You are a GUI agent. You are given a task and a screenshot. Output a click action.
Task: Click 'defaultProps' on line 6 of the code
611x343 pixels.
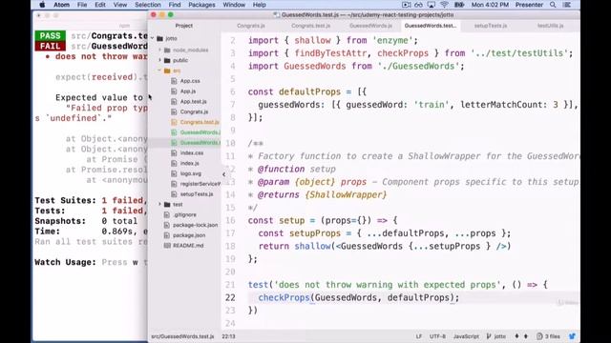tap(309, 91)
